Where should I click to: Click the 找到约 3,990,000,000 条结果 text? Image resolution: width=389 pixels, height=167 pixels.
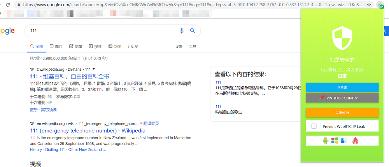pyautogui.click(x=55, y=59)
